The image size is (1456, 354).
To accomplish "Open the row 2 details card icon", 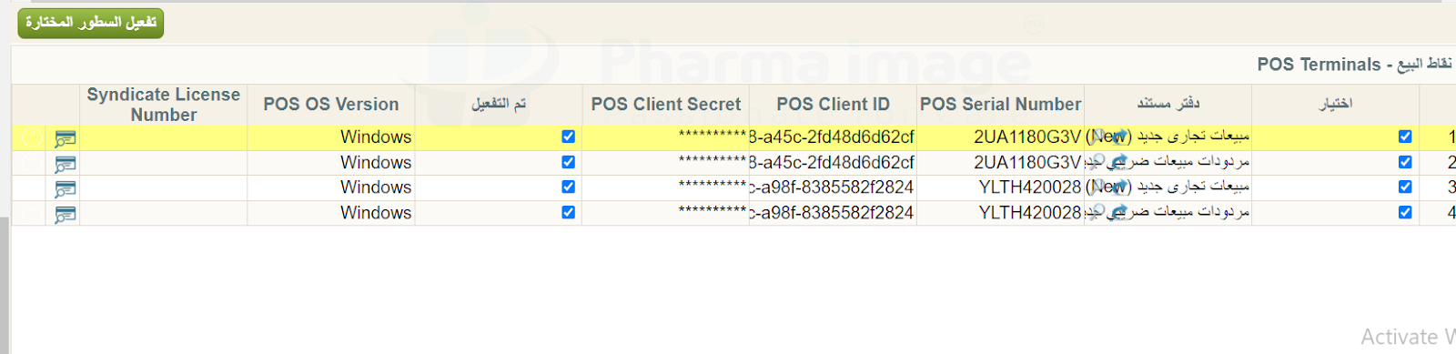I will point(65,164).
